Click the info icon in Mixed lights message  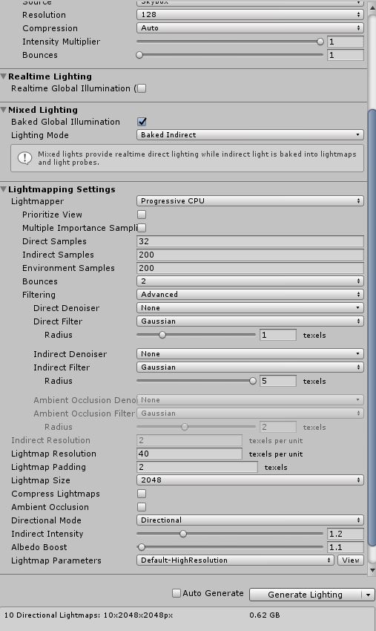25,158
